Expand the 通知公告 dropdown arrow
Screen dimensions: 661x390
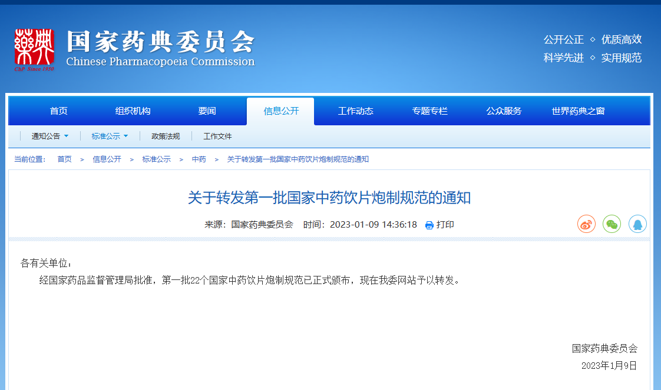pyautogui.click(x=66, y=136)
